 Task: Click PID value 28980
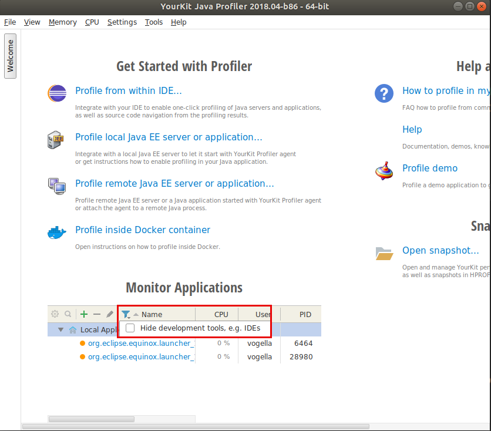point(301,357)
